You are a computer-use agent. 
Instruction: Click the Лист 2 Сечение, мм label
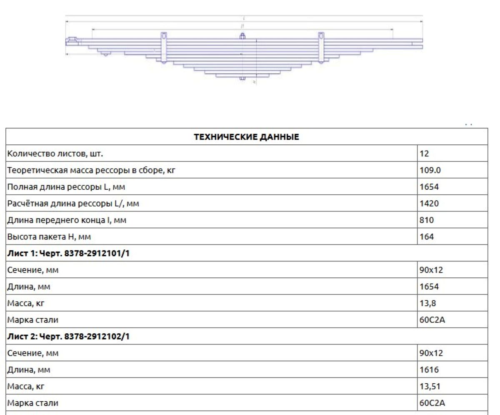[x=32, y=353]
